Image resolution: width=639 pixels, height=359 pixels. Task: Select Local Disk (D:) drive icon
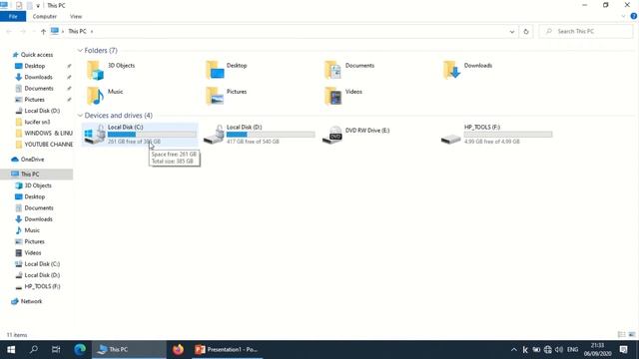[x=214, y=134]
